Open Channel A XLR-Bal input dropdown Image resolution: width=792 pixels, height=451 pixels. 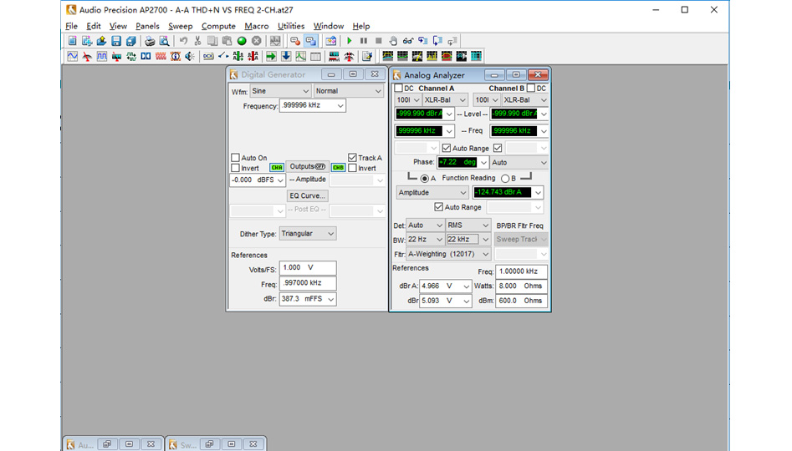pos(445,100)
